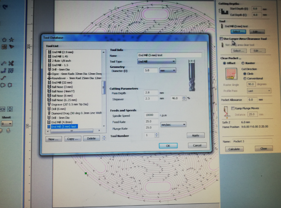Image resolution: width=281 pixels, height=208 pixels.
Task: Click the New tool button
Action: pyautogui.click(x=53, y=139)
